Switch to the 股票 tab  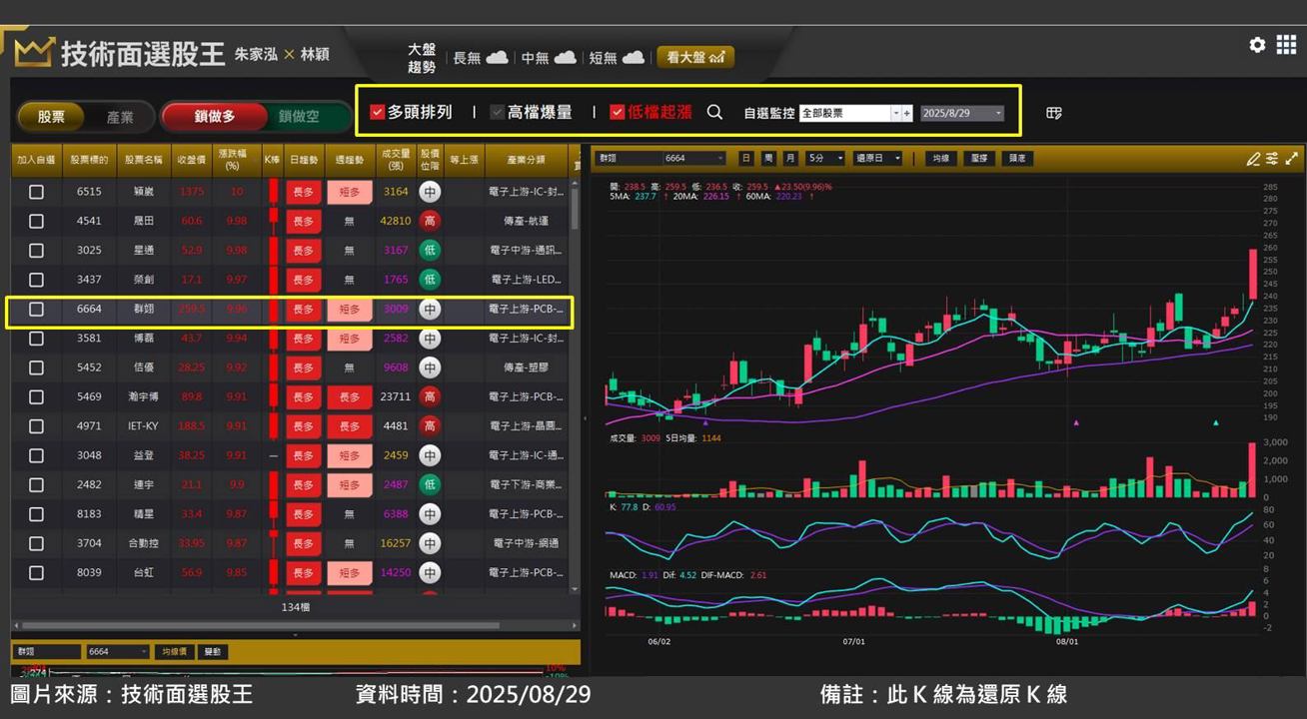tap(51, 117)
